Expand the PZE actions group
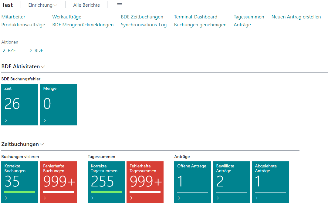This screenshot has height=207, width=328. pyautogui.click(x=9, y=50)
